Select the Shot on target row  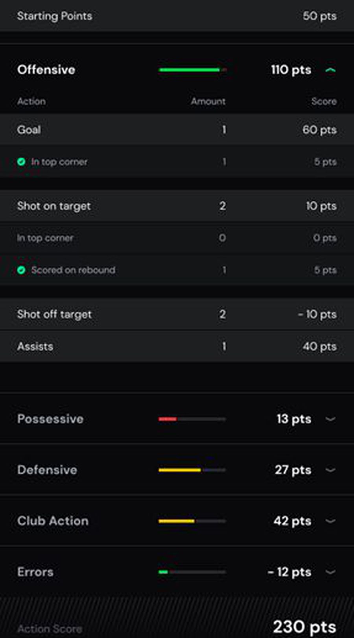click(x=177, y=206)
